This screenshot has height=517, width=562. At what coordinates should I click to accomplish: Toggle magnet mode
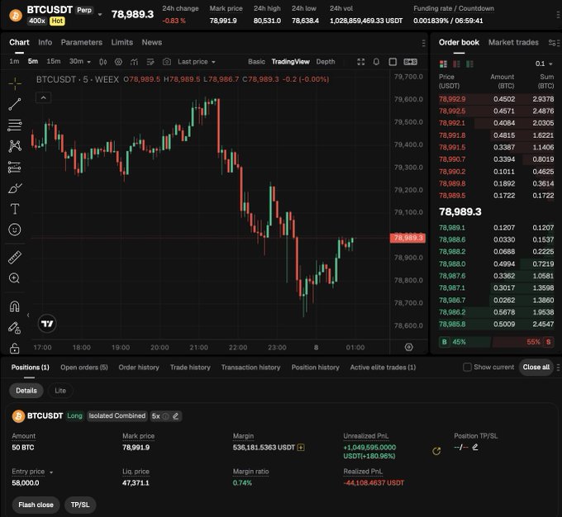pos(15,306)
